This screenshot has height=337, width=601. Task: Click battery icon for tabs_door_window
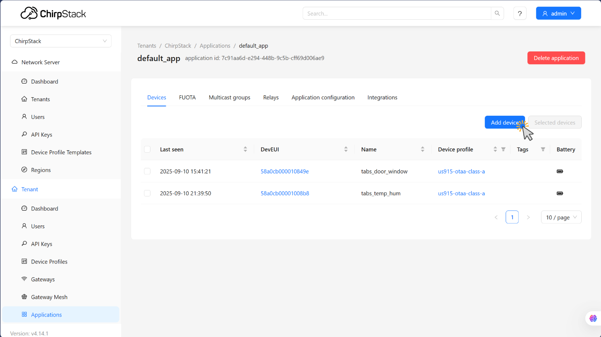560,171
